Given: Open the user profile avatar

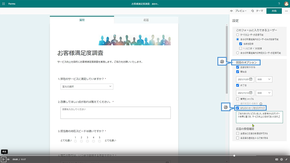Looking at the screenshot, I should pyautogui.click(x=286, y=4).
